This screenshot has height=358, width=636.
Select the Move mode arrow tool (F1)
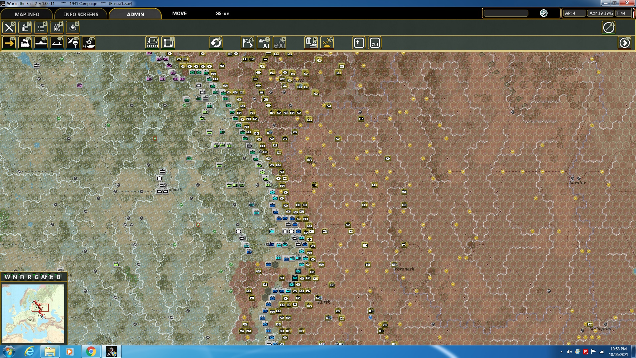click(x=9, y=43)
